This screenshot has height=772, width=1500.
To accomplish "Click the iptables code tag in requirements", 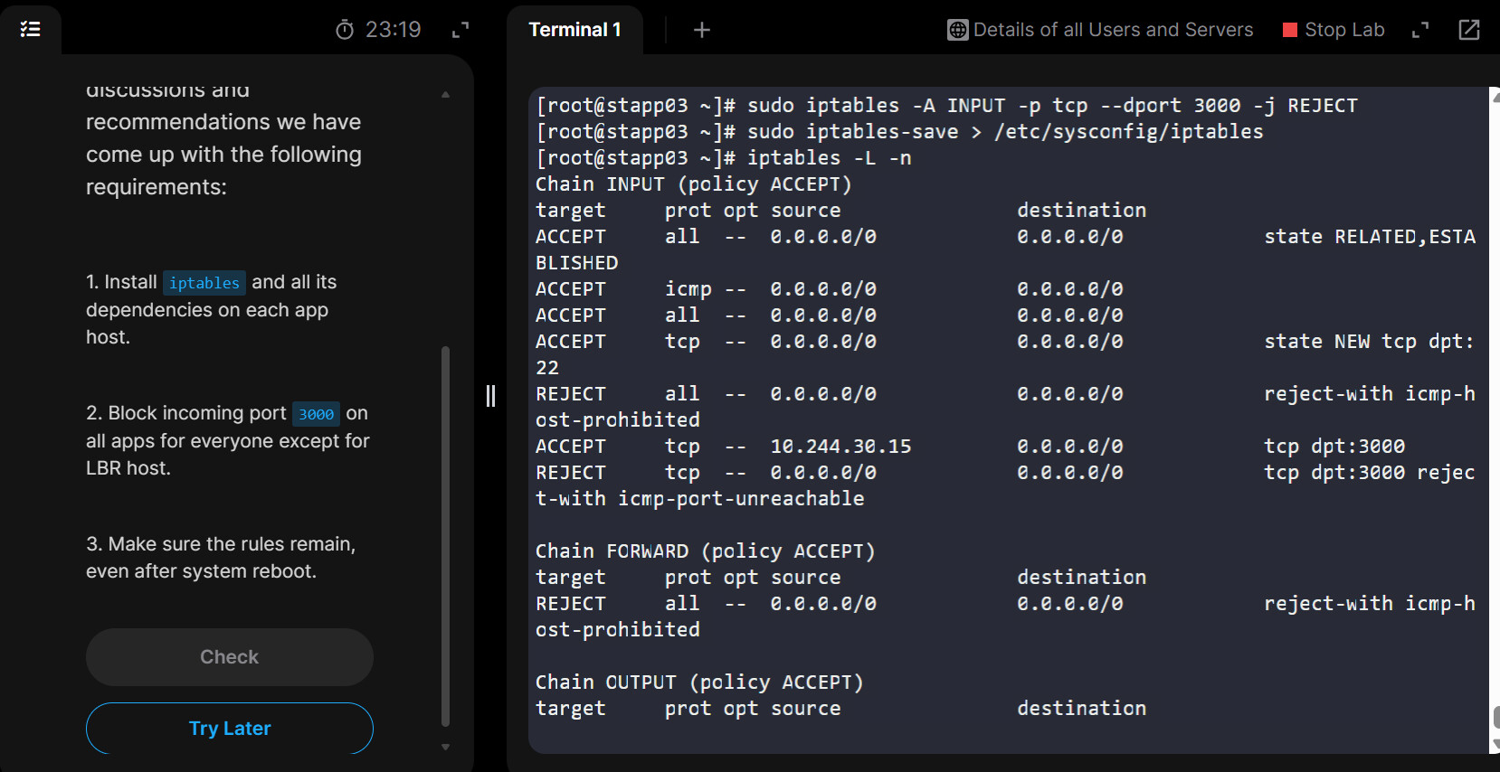I will [x=204, y=283].
